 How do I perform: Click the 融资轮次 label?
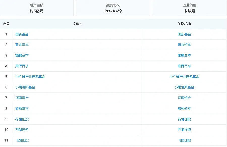tap(113, 5)
